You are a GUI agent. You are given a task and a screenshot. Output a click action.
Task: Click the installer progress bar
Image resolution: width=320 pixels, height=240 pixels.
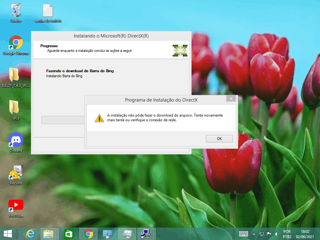[63, 120]
